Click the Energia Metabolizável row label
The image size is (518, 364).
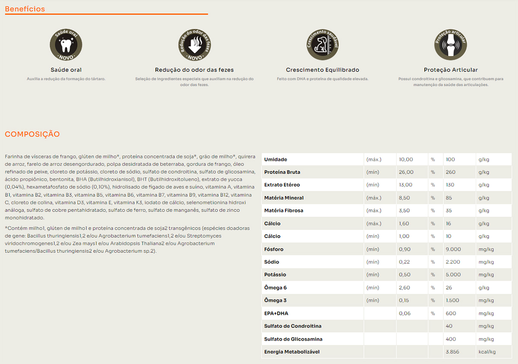[x=292, y=352]
